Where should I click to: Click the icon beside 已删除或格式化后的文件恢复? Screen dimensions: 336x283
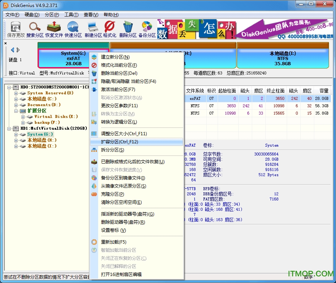coord(94,162)
